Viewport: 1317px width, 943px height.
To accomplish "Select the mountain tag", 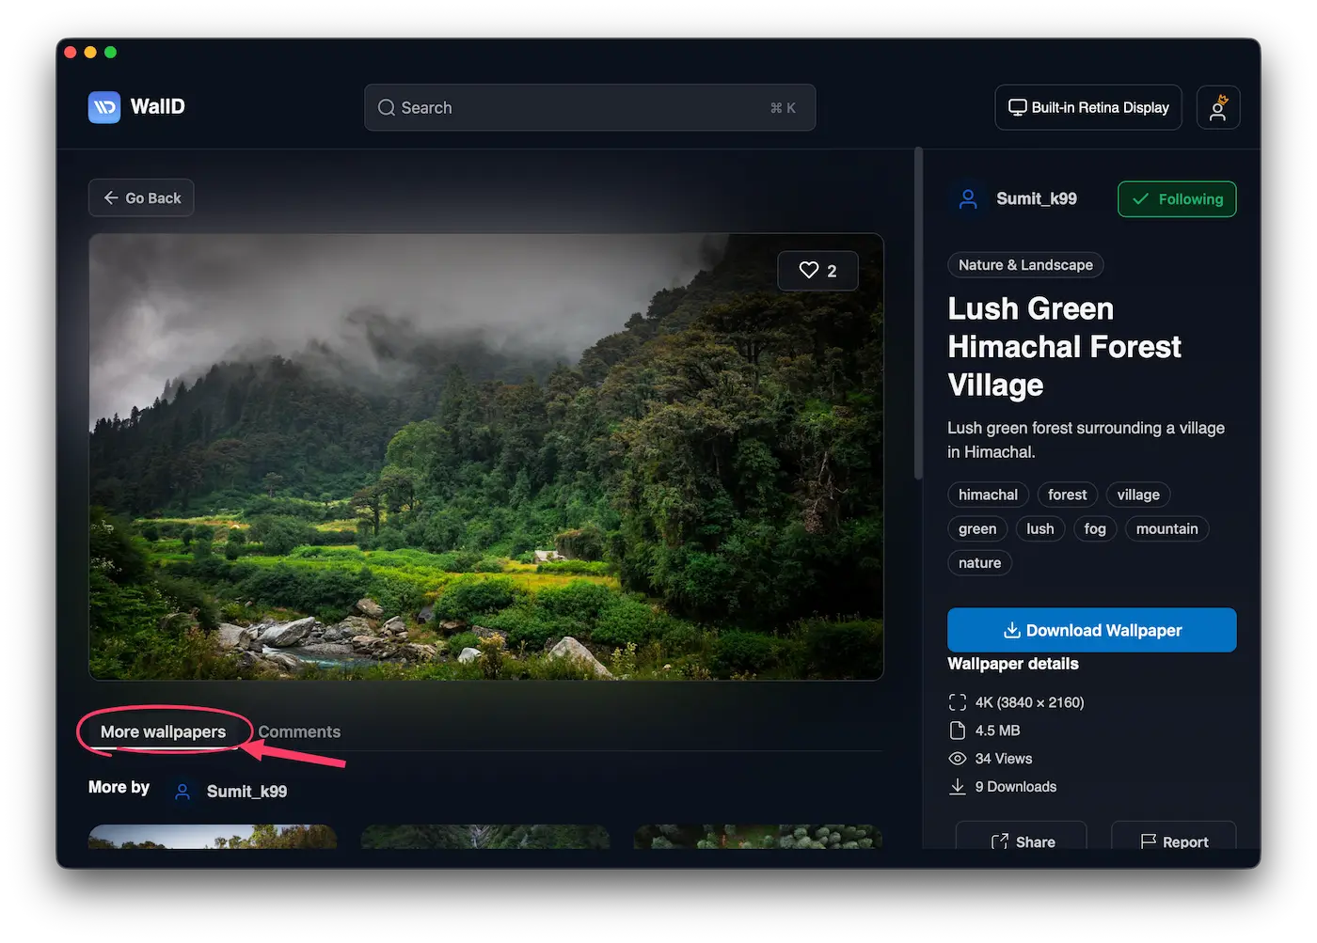I will [1166, 528].
